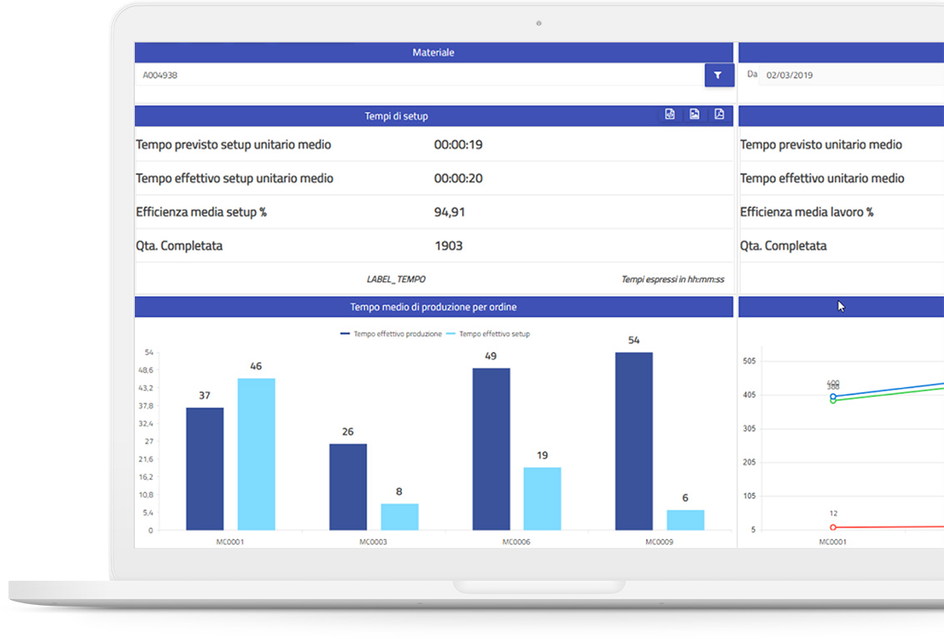Click the Tempi di setup panel header
The image size is (944, 639).
pyautogui.click(x=434, y=116)
